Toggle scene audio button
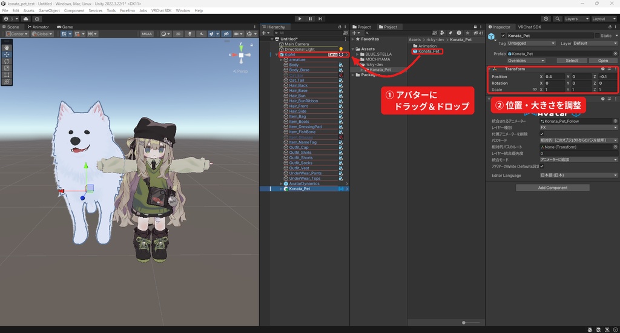The width and height of the screenshot is (620, 333). pyautogui.click(x=201, y=34)
